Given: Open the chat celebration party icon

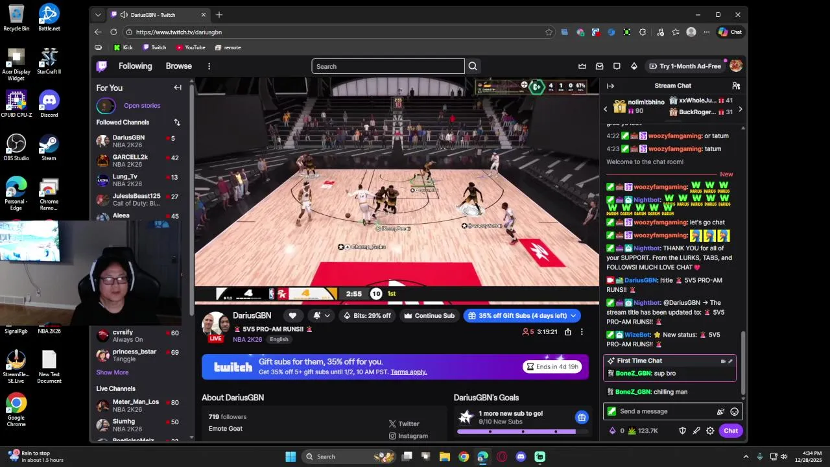Looking at the screenshot, I should [720, 411].
